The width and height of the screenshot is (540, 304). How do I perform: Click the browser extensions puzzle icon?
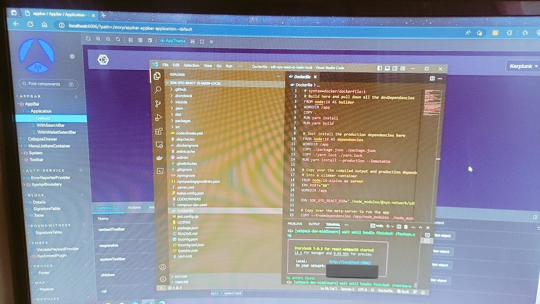(509, 33)
